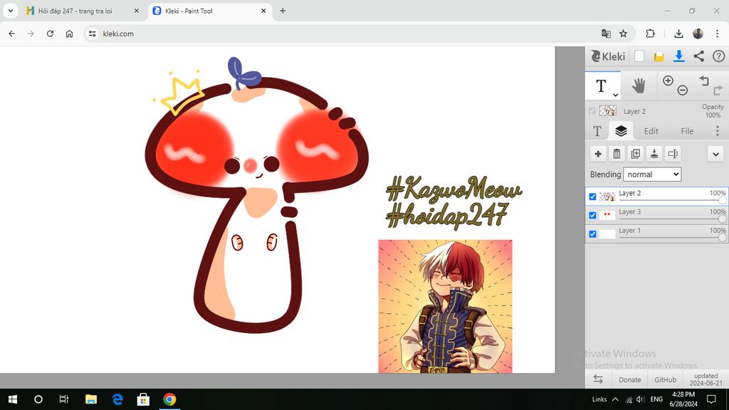Duplicate the current layer
This screenshot has height=410, width=729.
tap(636, 154)
